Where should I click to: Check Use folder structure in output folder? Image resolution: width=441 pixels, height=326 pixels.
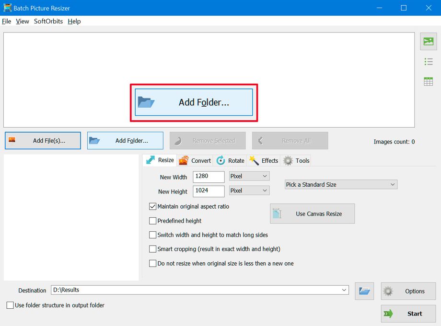click(10, 305)
